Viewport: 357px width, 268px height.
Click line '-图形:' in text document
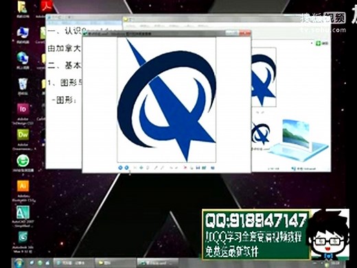point(64,100)
